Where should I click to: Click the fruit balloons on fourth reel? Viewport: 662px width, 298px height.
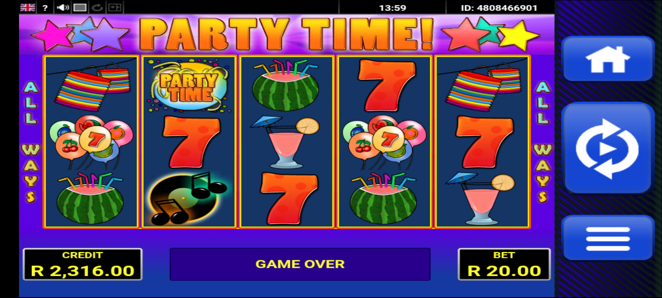coord(385,142)
